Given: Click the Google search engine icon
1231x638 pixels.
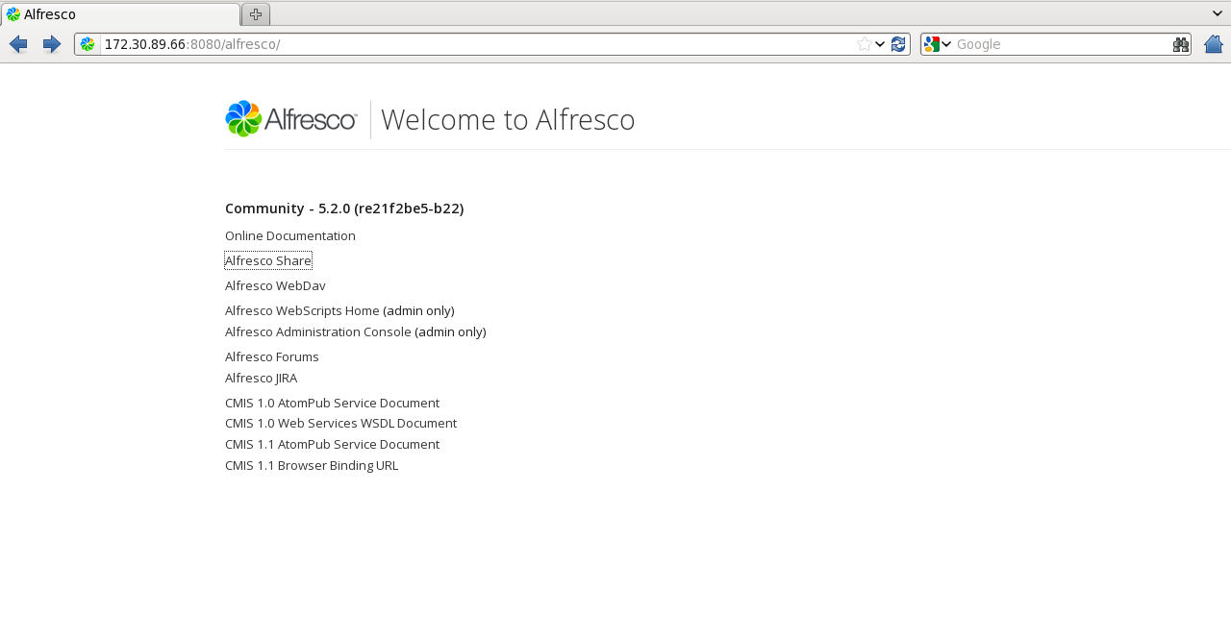Looking at the screenshot, I should click(x=931, y=44).
